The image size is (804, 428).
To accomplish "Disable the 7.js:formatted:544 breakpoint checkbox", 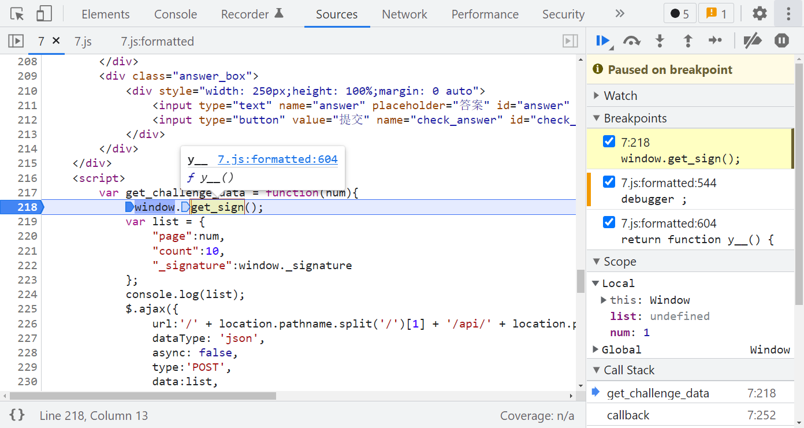I will pos(609,182).
